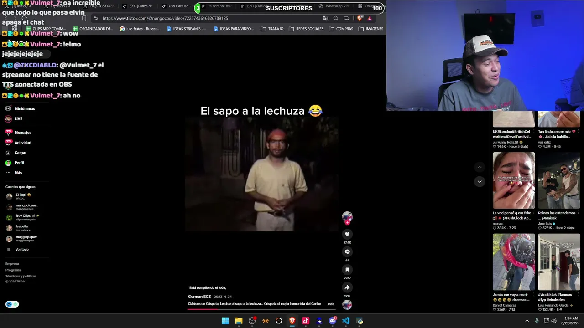584x328 pixels.
Task: Expand the video description with más
Action: (331, 304)
